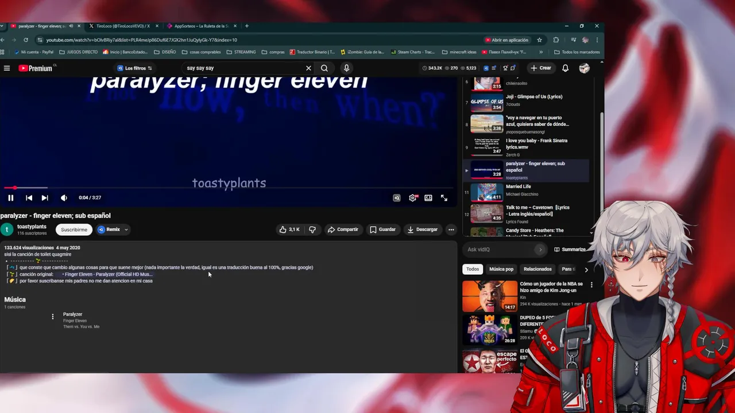Open the YouTube hamburger guide menu
Viewport: 735px width, 413px height.
point(7,68)
